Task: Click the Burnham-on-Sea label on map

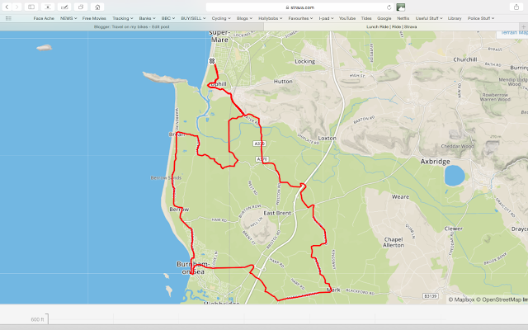Action: (x=193, y=267)
